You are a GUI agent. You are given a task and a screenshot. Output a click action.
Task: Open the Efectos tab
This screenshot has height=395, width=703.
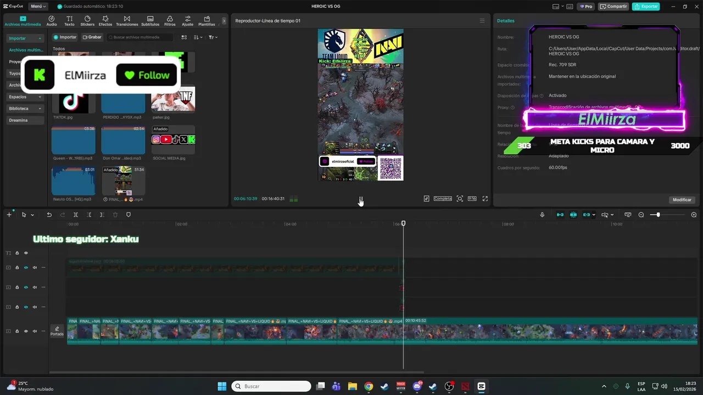click(x=105, y=21)
